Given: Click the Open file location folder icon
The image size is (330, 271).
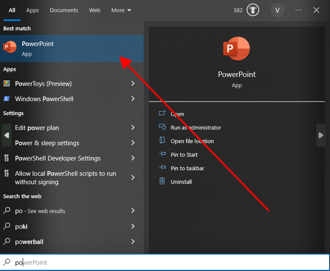Looking at the screenshot, I should (162, 141).
